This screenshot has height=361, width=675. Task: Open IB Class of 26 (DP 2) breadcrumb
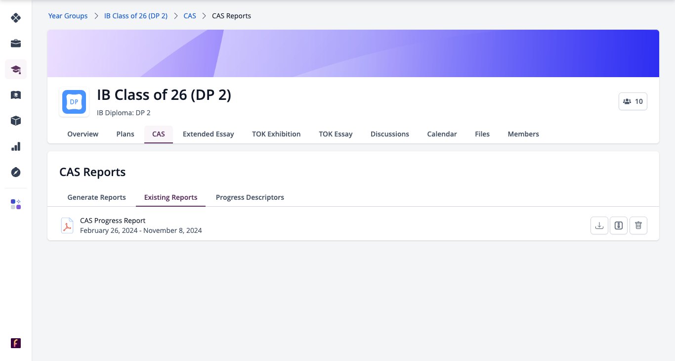[136, 16]
